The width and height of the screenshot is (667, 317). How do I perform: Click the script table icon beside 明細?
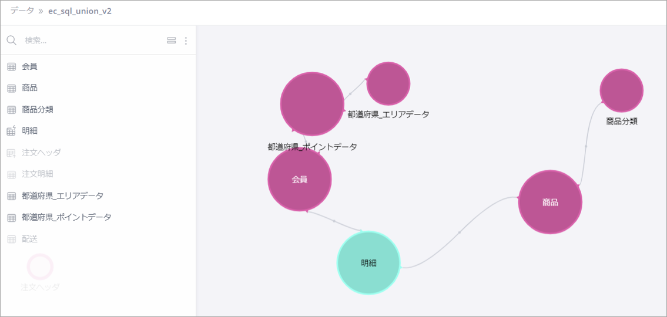tap(12, 131)
